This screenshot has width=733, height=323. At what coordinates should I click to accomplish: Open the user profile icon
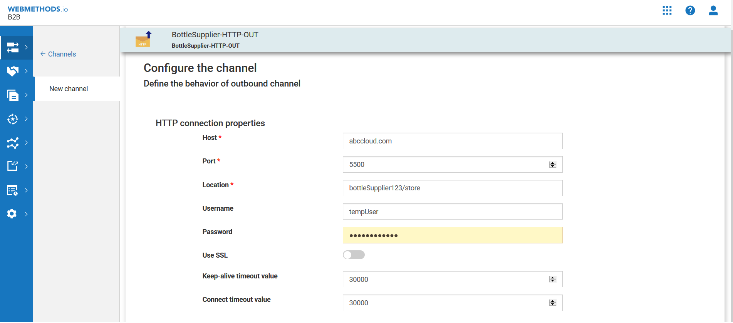click(x=713, y=10)
